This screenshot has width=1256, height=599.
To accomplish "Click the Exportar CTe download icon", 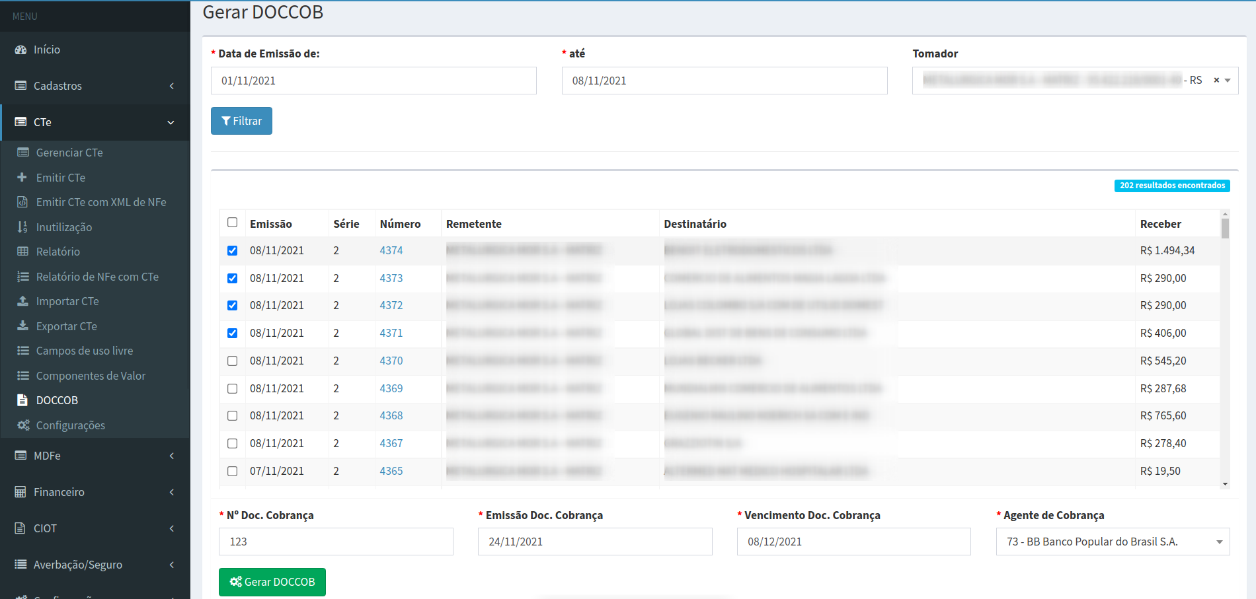I will (22, 326).
